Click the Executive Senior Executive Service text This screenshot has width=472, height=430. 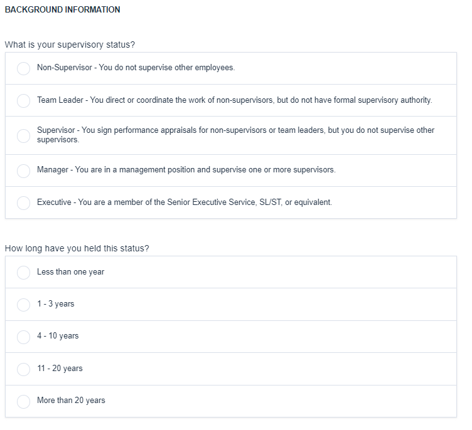[x=184, y=202]
